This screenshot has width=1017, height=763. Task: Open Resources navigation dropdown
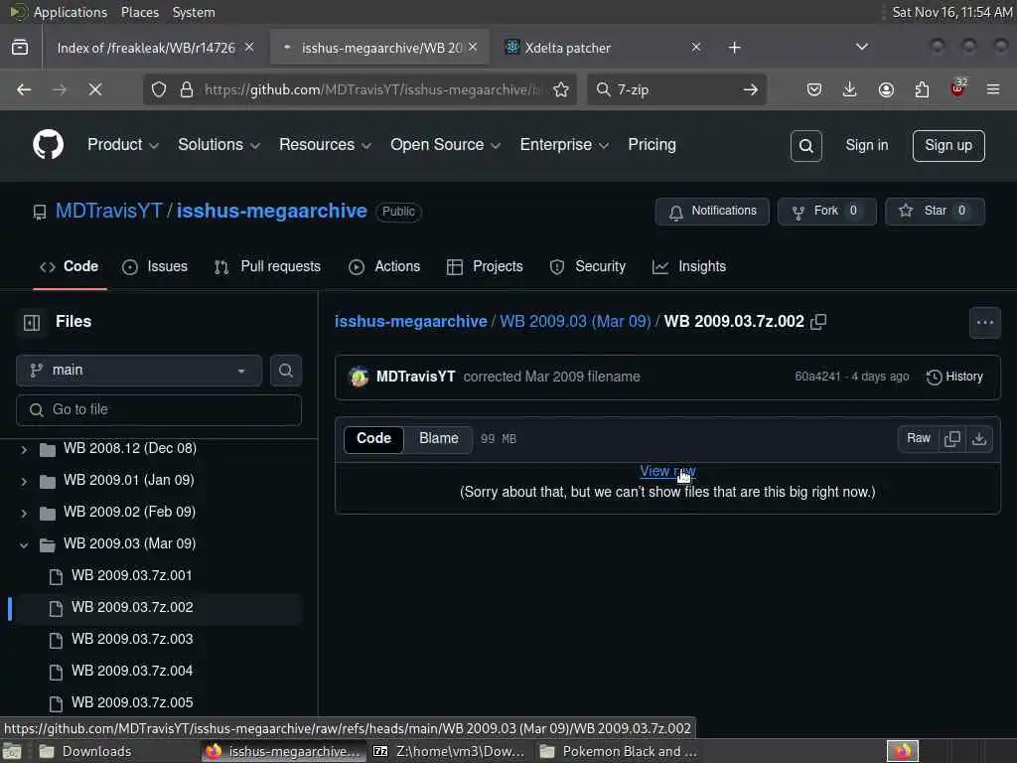coord(325,145)
